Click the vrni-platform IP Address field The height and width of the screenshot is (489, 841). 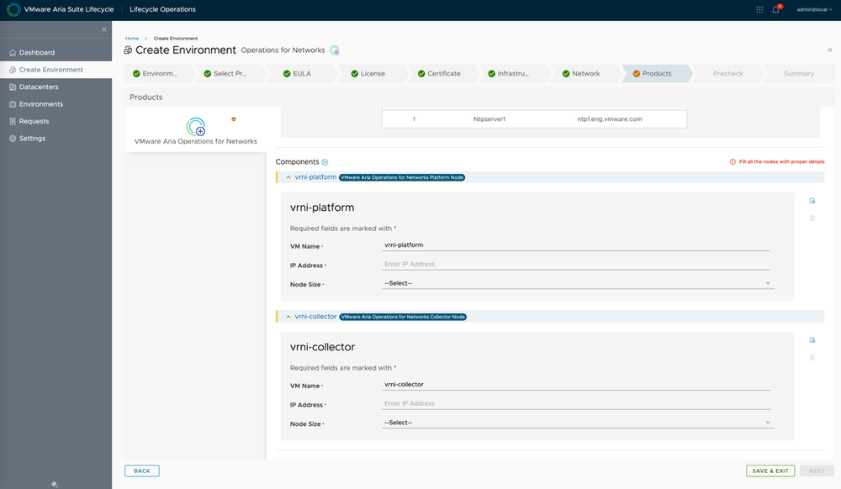(576, 264)
